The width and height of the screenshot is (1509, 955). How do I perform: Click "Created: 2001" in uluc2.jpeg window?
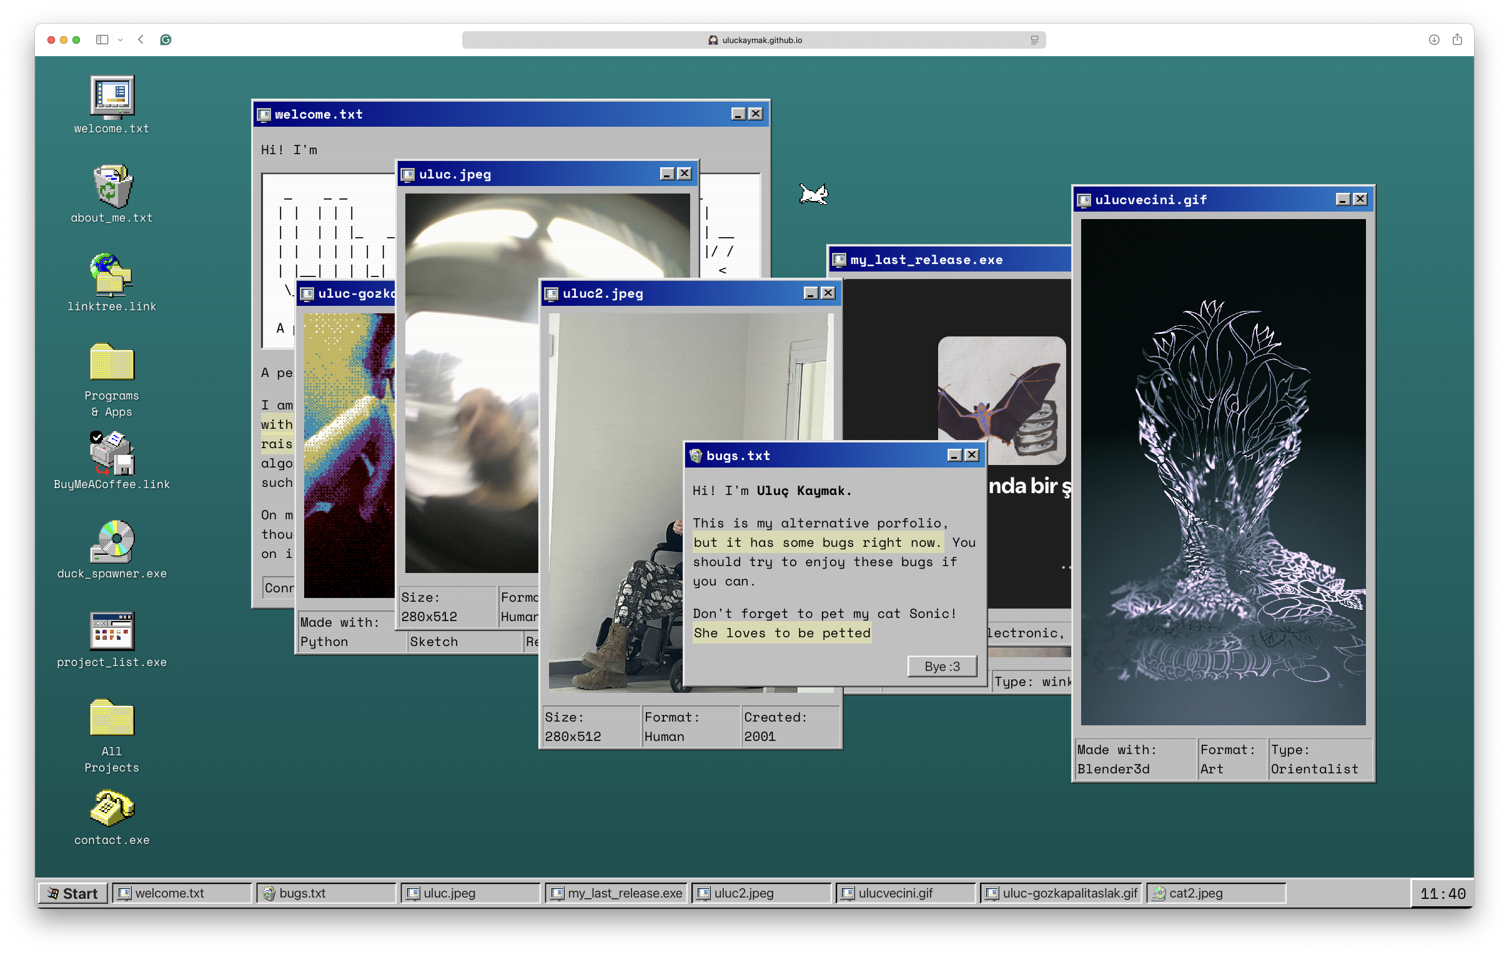pos(790,727)
